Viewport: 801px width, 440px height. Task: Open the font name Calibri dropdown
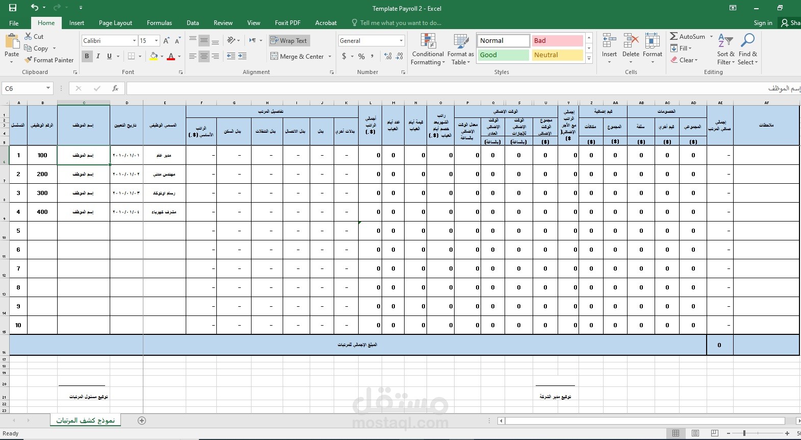click(134, 41)
